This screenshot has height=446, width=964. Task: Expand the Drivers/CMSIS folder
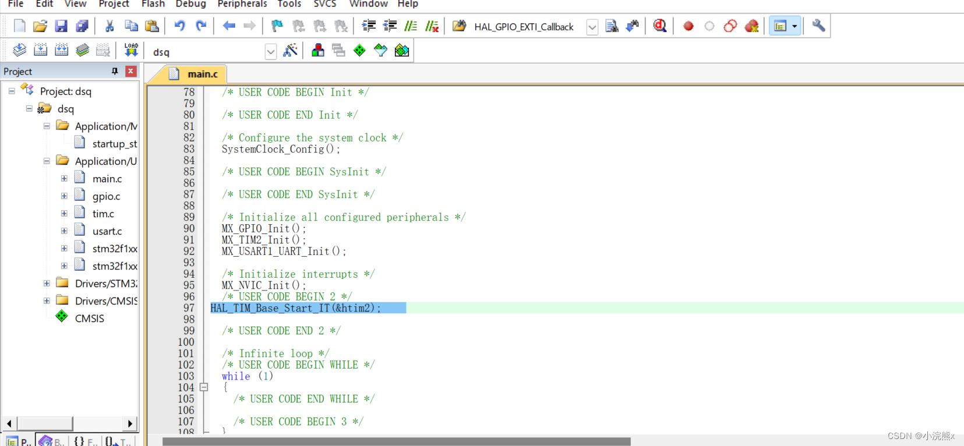click(47, 301)
